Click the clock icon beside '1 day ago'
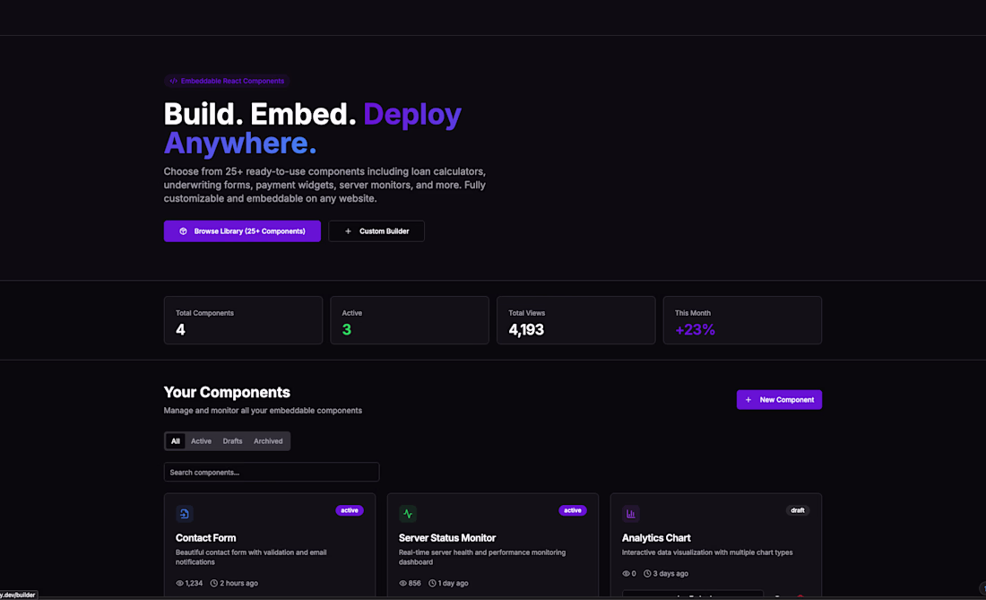The width and height of the screenshot is (986, 600). [x=433, y=583]
